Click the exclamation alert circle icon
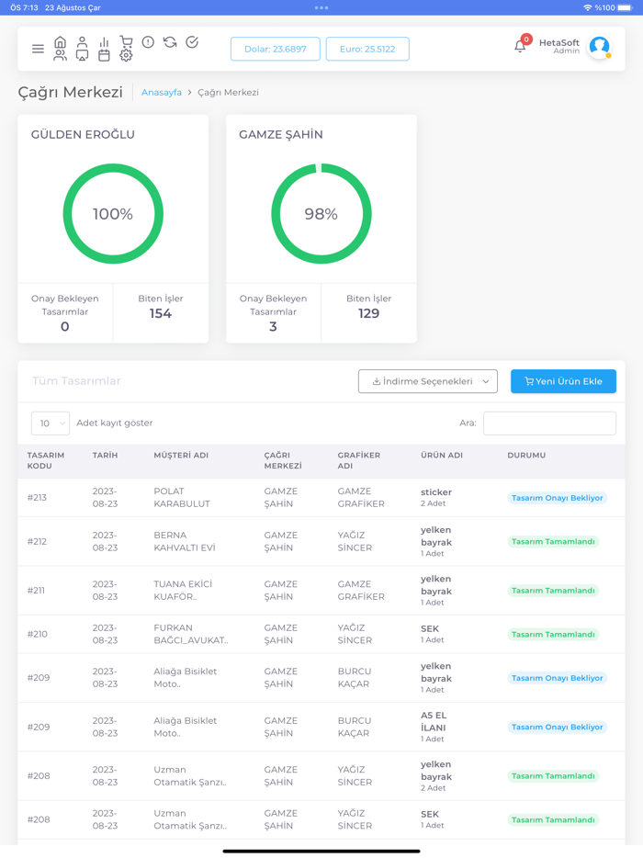643x858 pixels. click(148, 42)
